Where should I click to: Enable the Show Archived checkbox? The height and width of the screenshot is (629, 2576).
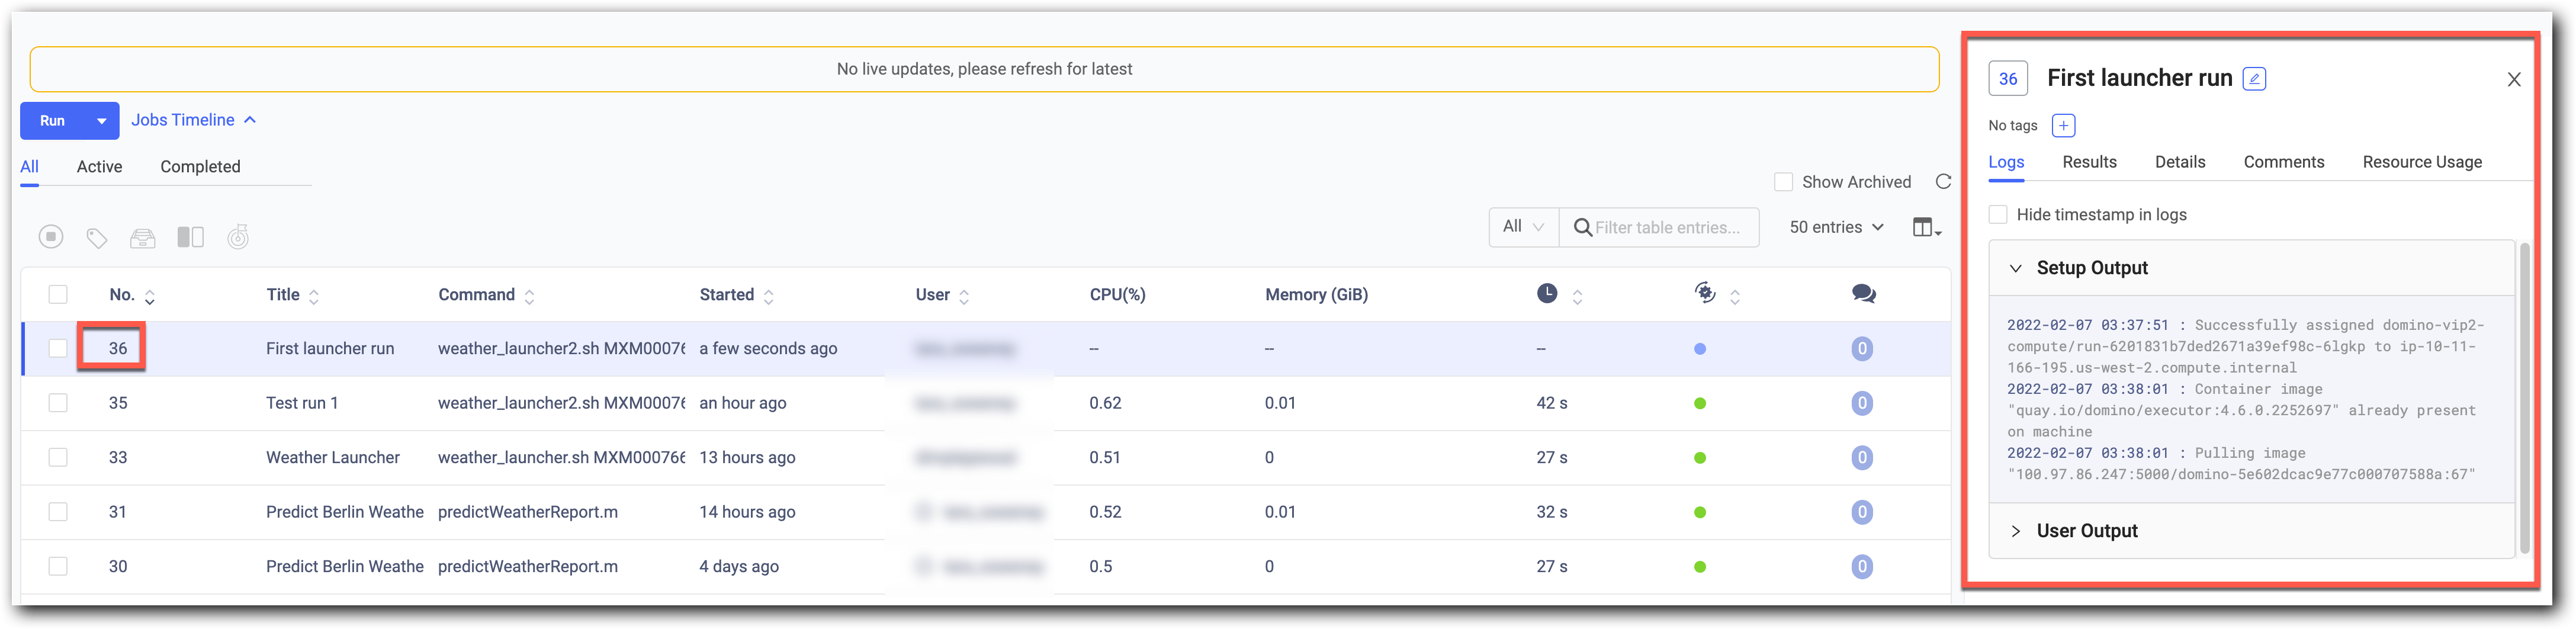[x=1783, y=182]
